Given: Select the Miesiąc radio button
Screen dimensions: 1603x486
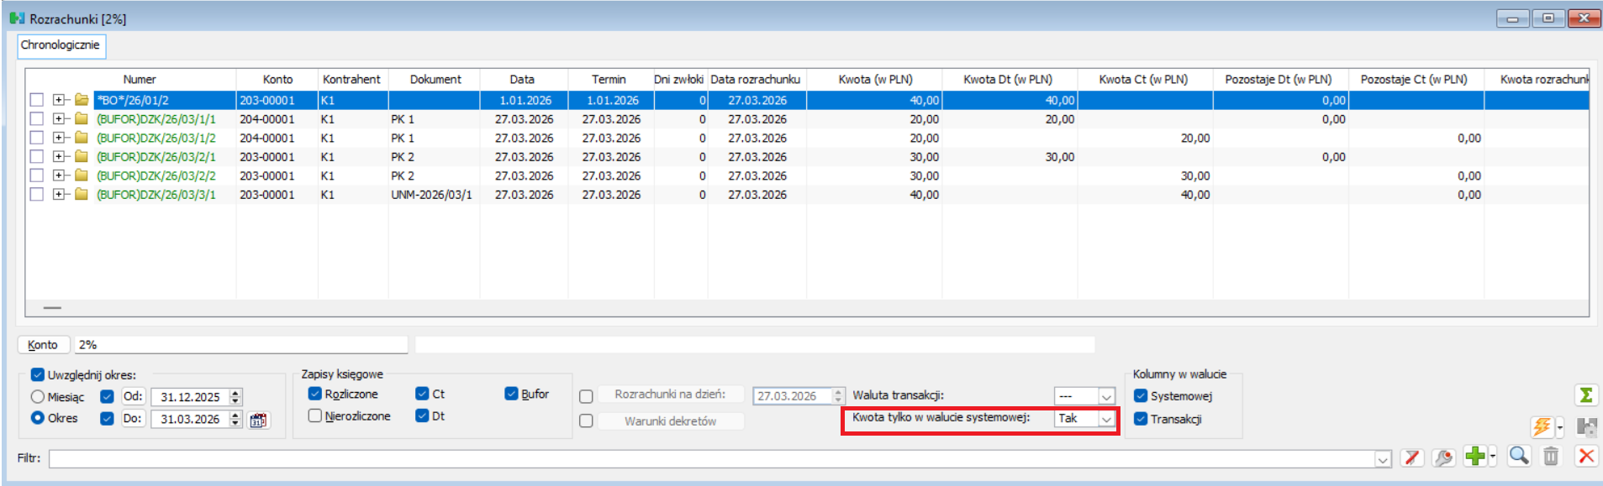Looking at the screenshot, I should [38, 397].
